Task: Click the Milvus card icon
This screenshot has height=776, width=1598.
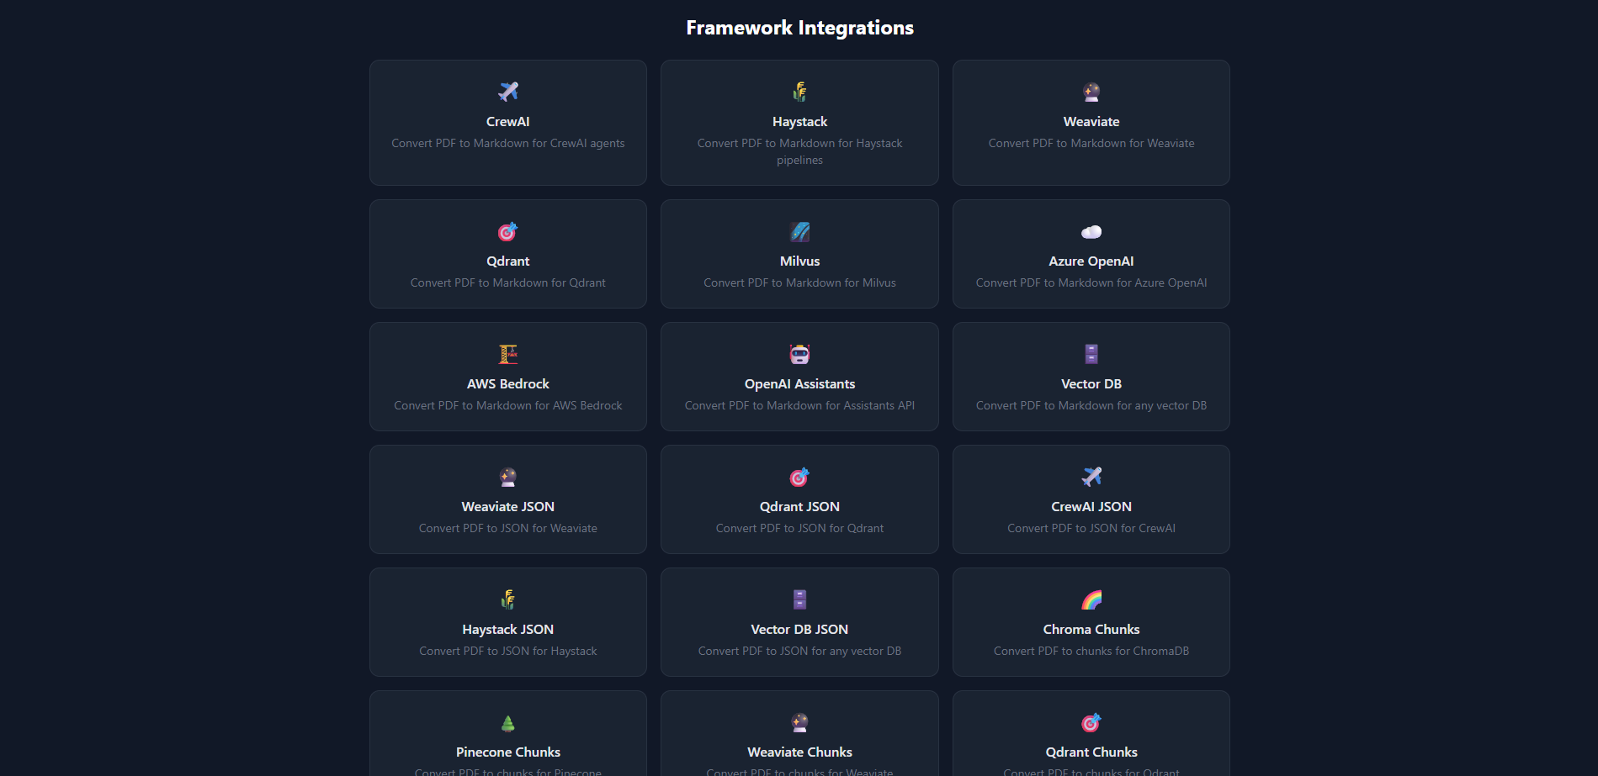Action: click(x=799, y=231)
